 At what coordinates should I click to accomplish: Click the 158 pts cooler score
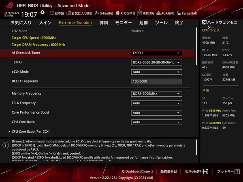[227, 103]
